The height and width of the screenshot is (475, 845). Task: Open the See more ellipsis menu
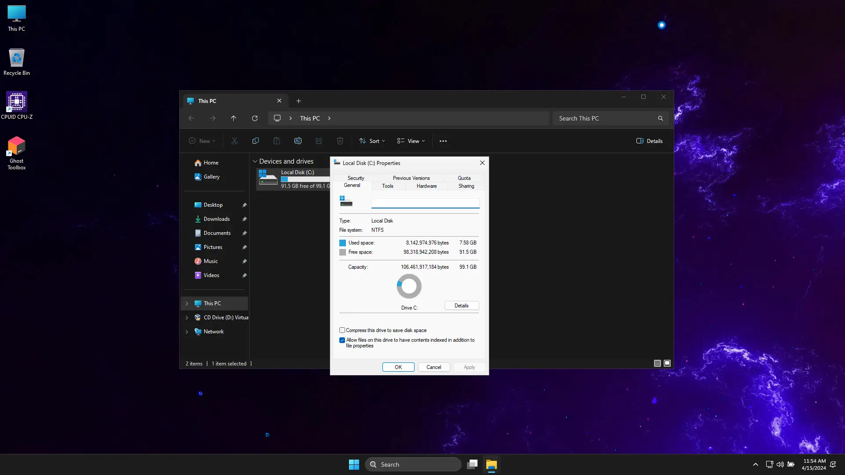[x=443, y=141]
